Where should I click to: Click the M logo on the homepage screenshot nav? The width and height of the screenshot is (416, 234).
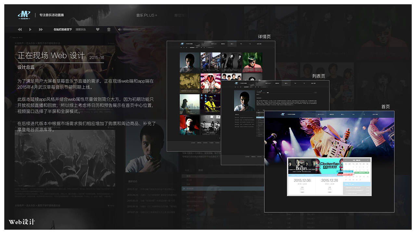click(x=283, y=115)
